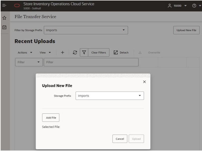Toggle the filter funnel icon

coord(84,52)
